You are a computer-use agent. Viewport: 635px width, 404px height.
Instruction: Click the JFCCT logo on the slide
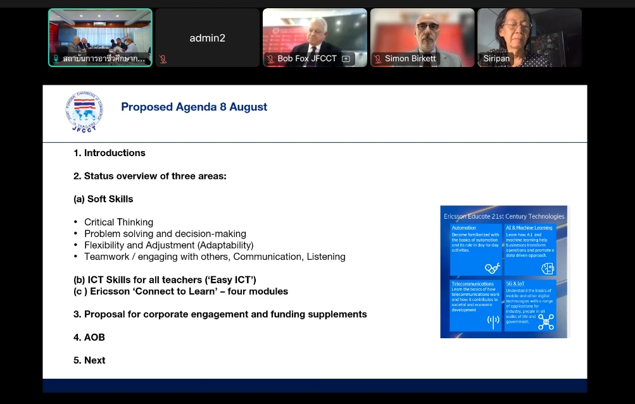coord(84,112)
